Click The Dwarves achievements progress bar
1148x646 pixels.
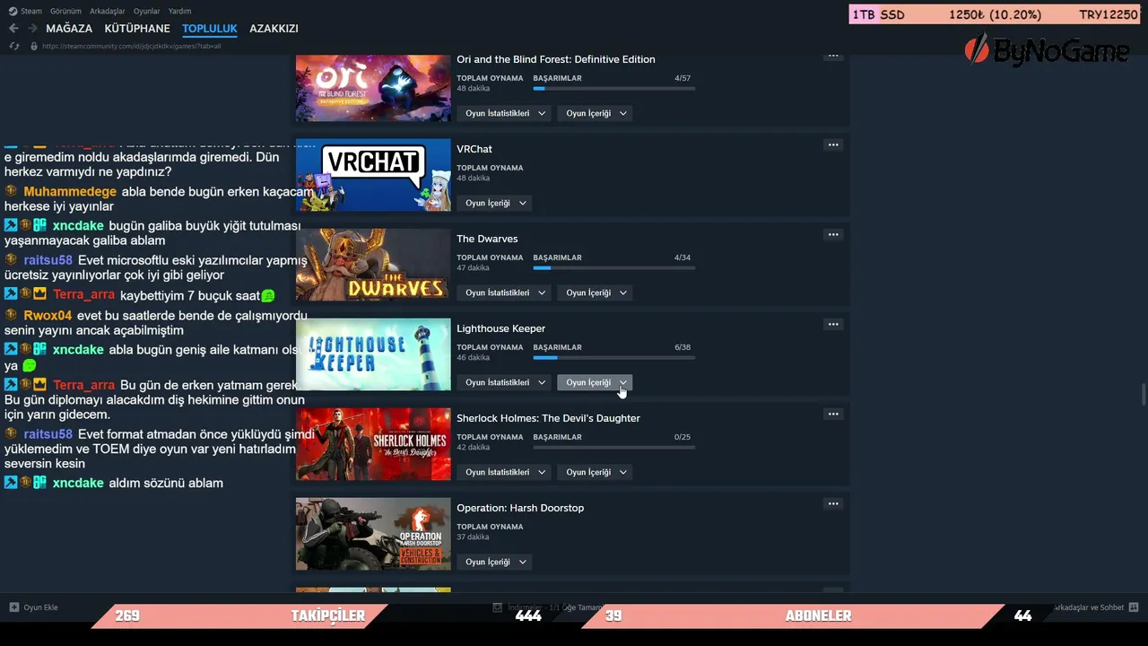click(613, 268)
